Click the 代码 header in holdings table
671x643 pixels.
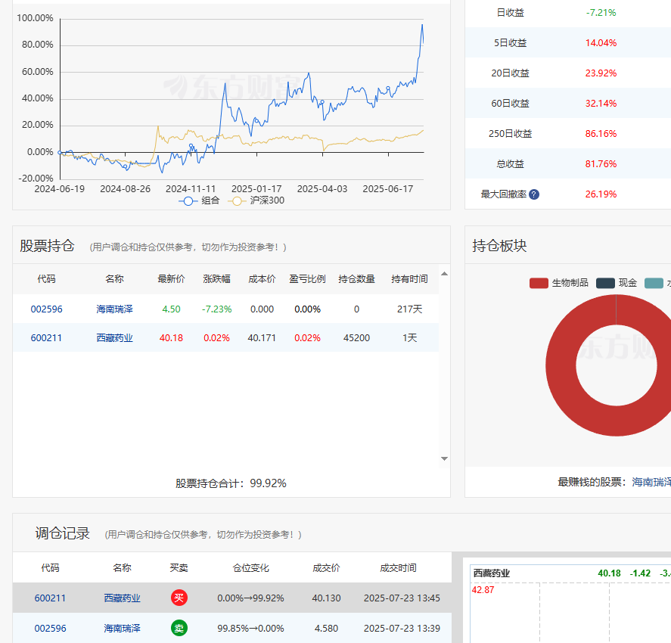coord(46,279)
